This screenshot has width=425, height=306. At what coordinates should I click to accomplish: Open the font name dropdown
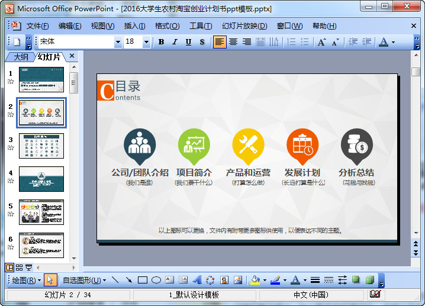coord(118,42)
